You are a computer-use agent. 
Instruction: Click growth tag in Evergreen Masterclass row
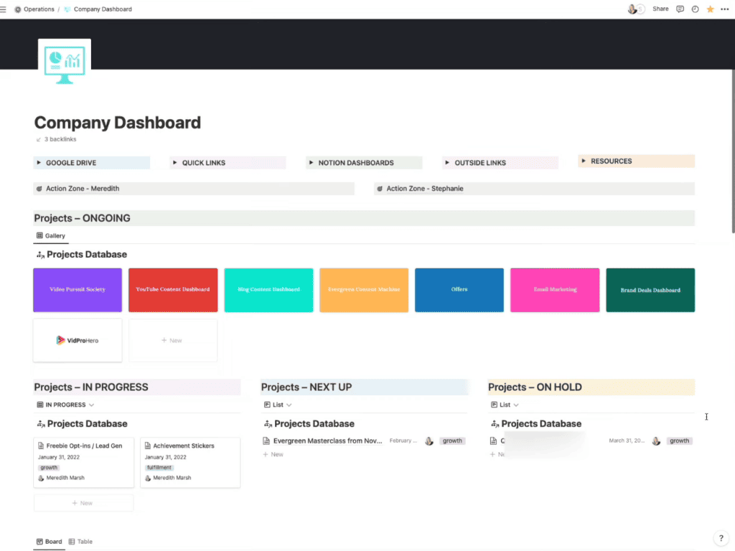452,441
